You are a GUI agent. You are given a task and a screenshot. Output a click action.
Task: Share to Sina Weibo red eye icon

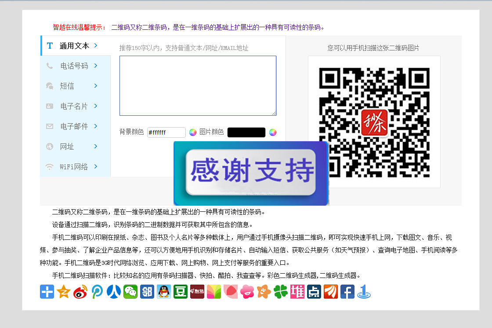tap(80, 292)
